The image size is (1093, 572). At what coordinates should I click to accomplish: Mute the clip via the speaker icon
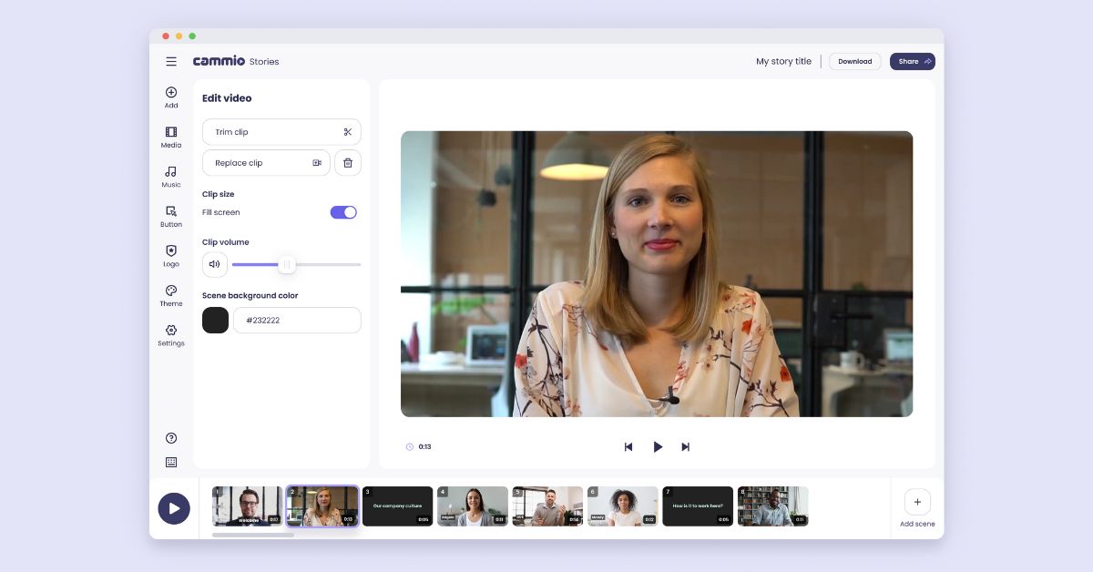(x=215, y=264)
